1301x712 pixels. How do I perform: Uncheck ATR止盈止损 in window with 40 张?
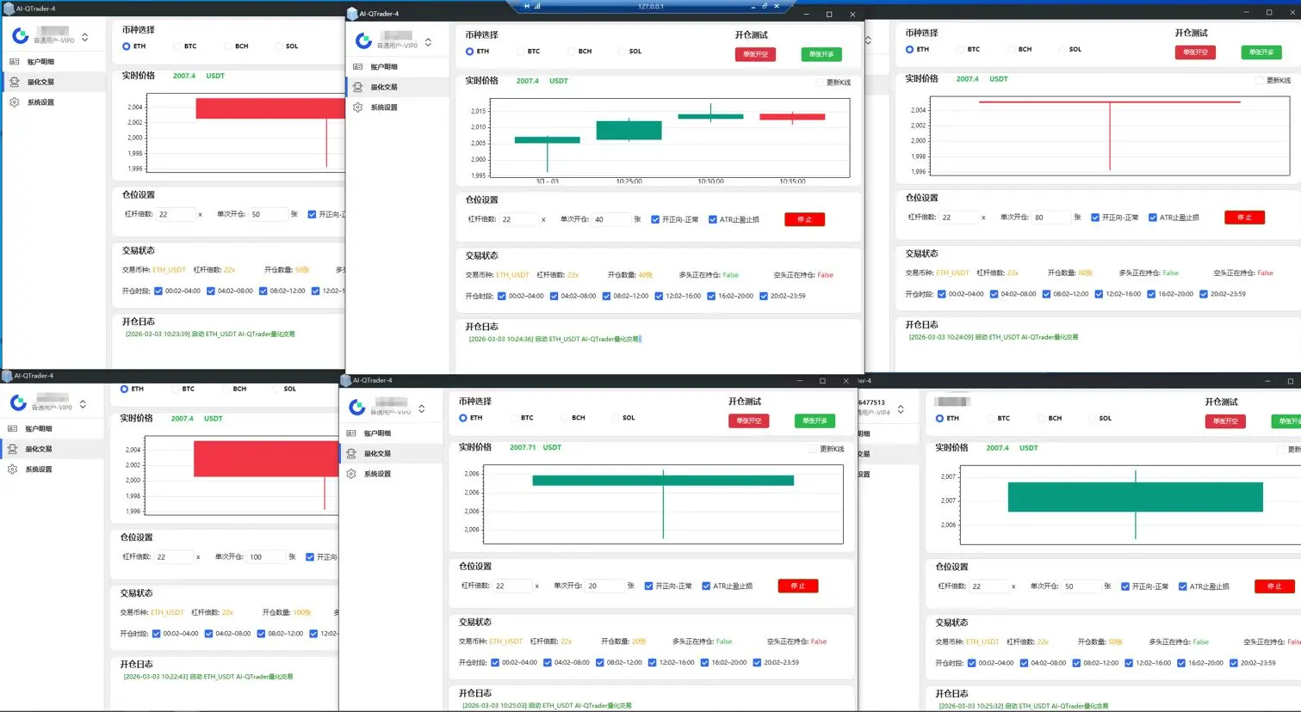click(x=713, y=219)
